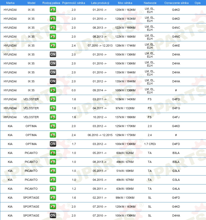This screenshot has width=206, height=220.
Task: Click the Pojemność silnika column header
Action: [73, 3]
